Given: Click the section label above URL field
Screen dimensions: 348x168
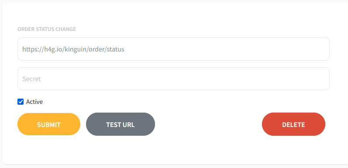Looking at the screenshot, I should click(47, 29).
